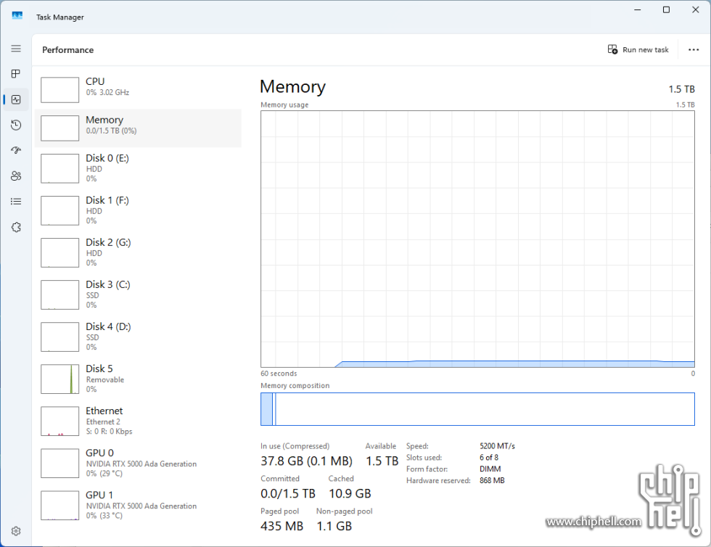Open Disk 5 Removable graph thumbnail
The width and height of the screenshot is (711, 547).
60,379
